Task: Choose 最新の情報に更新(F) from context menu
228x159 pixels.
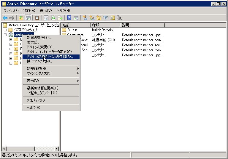Action: coord(51,88)
